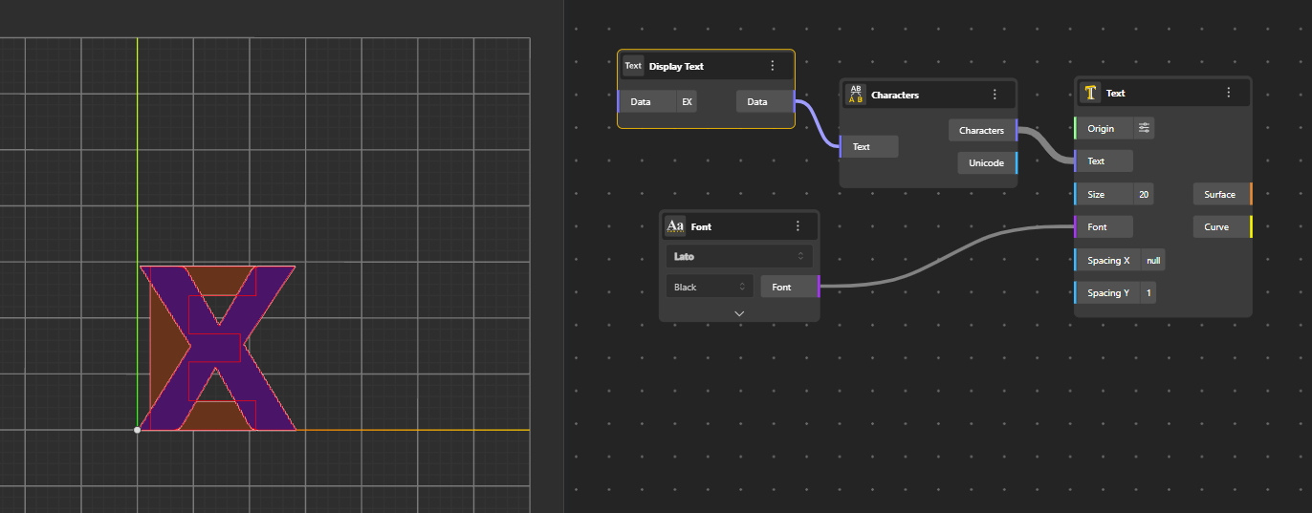Viewport: 1312px width, 513px height.
Task: Click the Spacing Y value field
Action: point(1148,293)
